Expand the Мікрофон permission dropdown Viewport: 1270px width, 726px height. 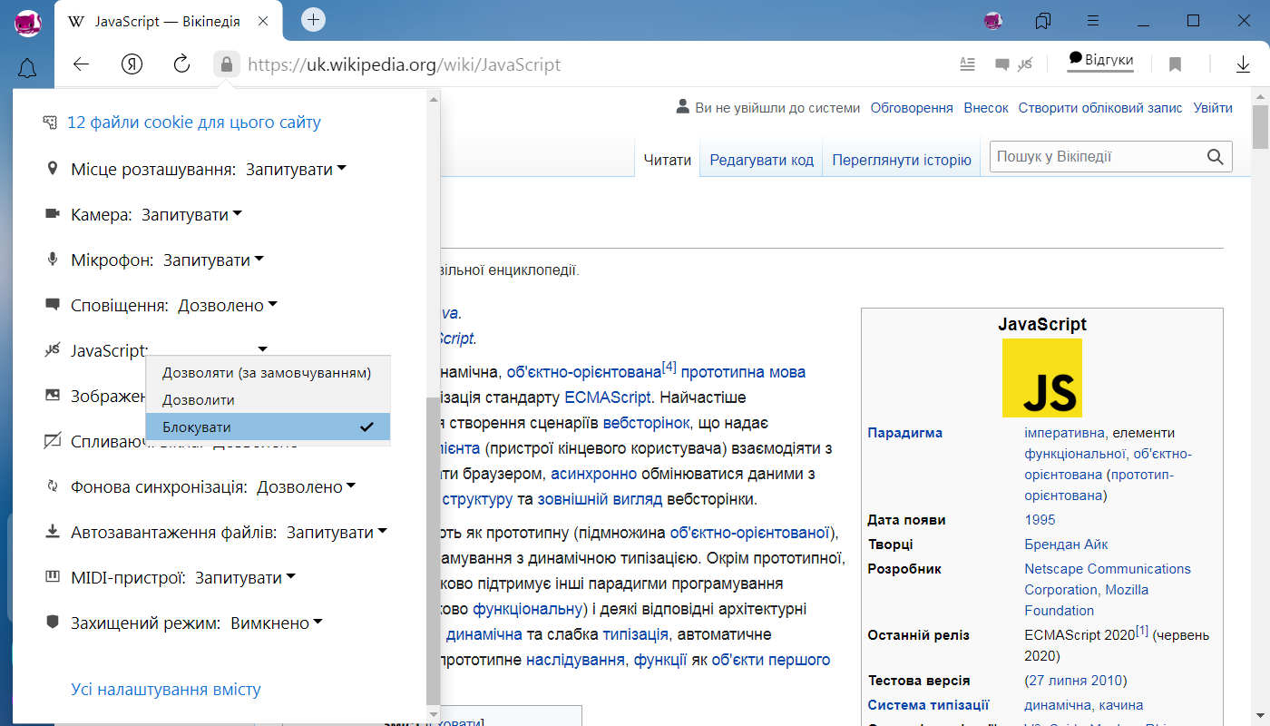pyautogui.click(x=213, y=260)
